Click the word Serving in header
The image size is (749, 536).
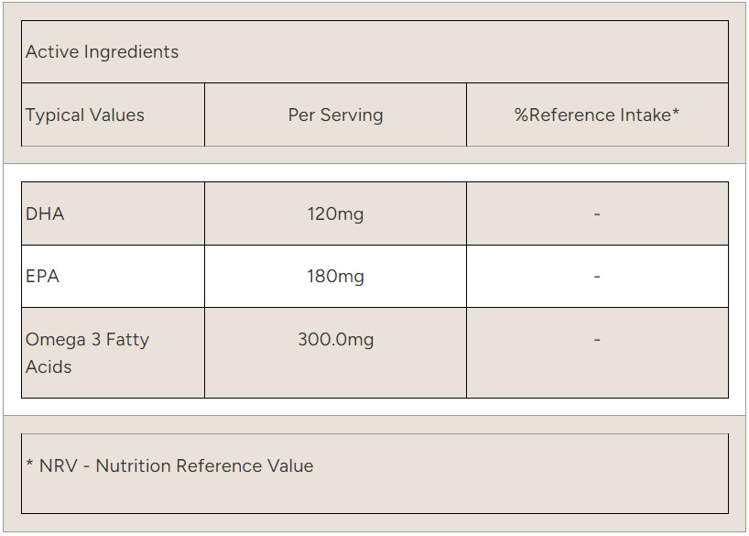tap(352, 115)
